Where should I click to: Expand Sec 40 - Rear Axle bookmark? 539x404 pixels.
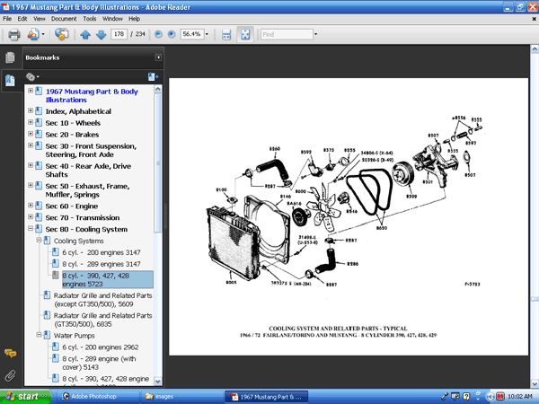click(31, 165)
